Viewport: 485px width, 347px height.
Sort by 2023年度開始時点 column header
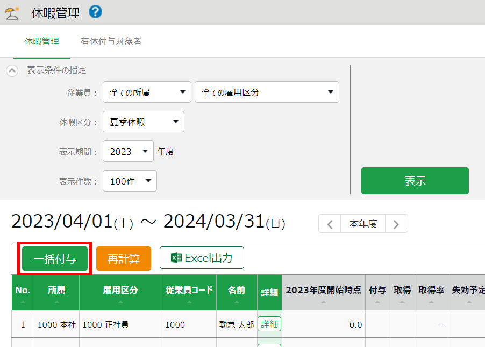point(324,293)
